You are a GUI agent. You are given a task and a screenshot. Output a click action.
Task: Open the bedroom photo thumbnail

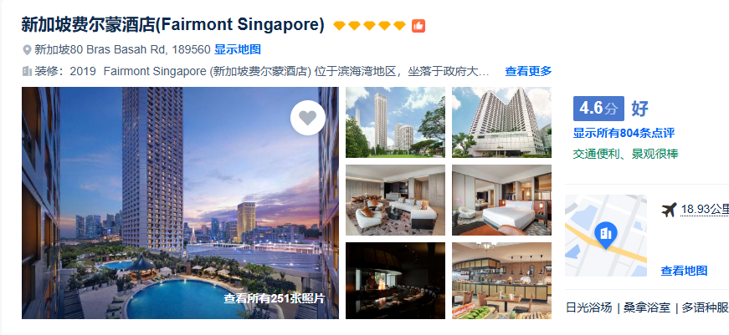point(501,200)
